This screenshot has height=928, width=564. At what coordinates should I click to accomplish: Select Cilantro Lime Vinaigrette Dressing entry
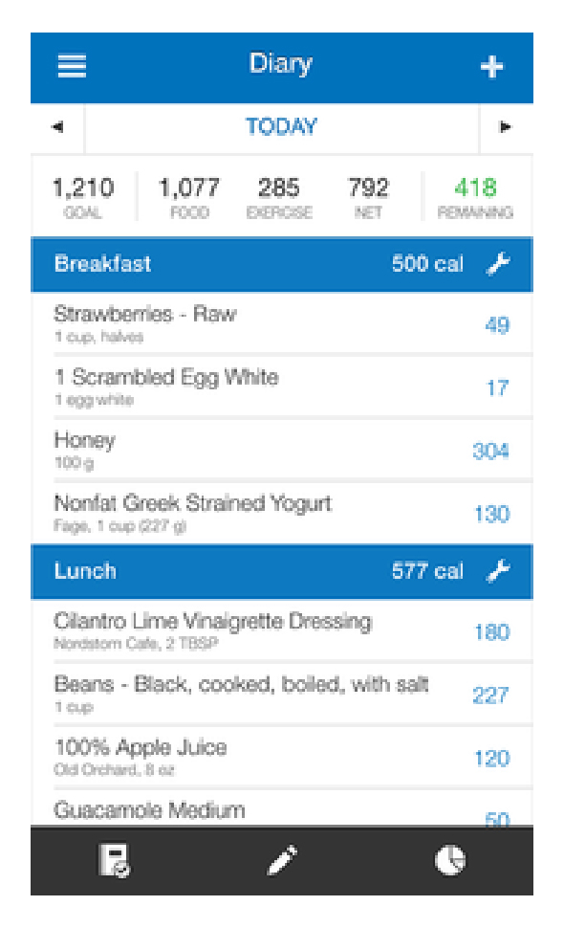click(281, 630)
